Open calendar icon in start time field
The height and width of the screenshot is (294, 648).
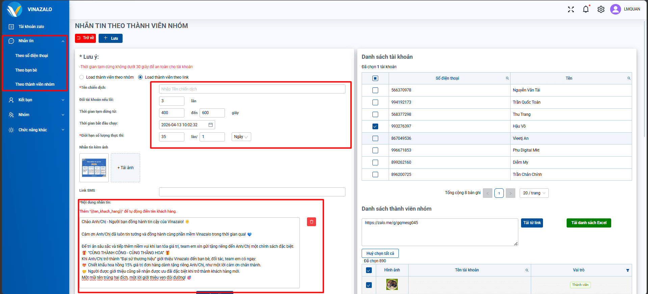pyautogui.click(x=210, y=125)
